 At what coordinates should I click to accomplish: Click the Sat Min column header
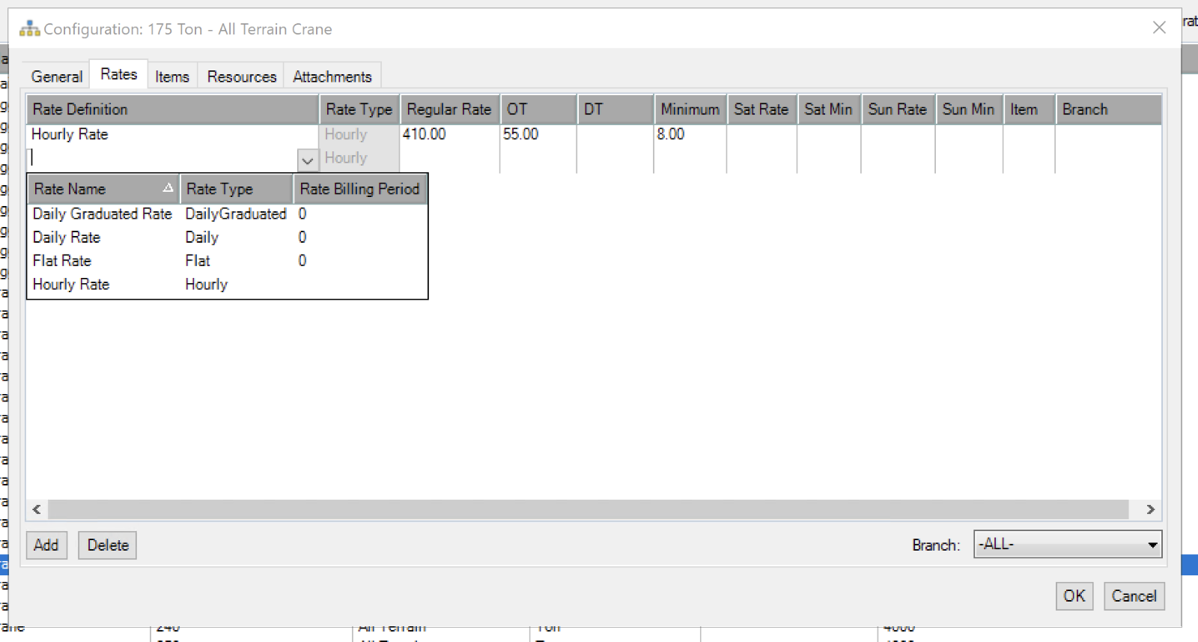click(829, 109)
